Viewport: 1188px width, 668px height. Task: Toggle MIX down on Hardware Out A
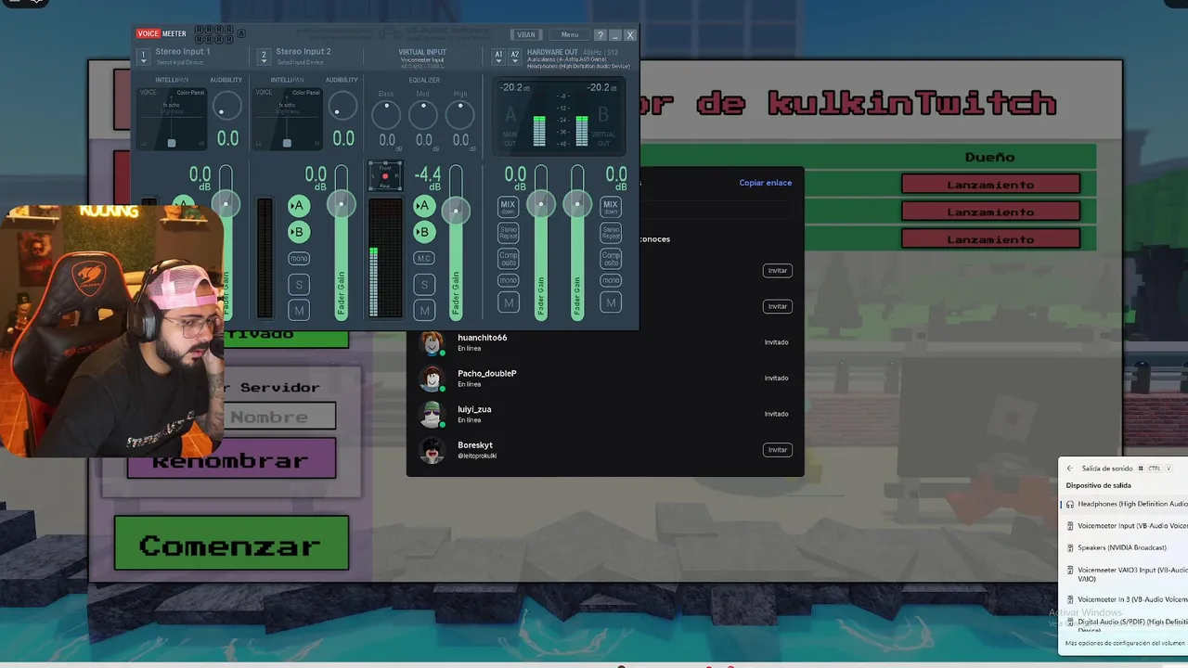(x=508, y=206)
